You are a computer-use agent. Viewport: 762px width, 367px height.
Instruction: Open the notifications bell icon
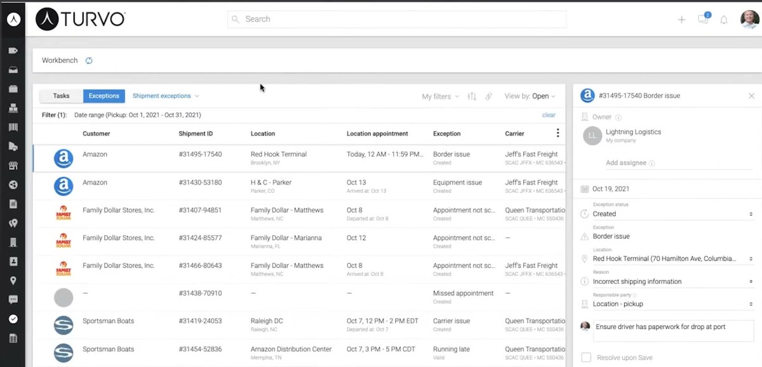pyautogui.click(x=723, y=20)
